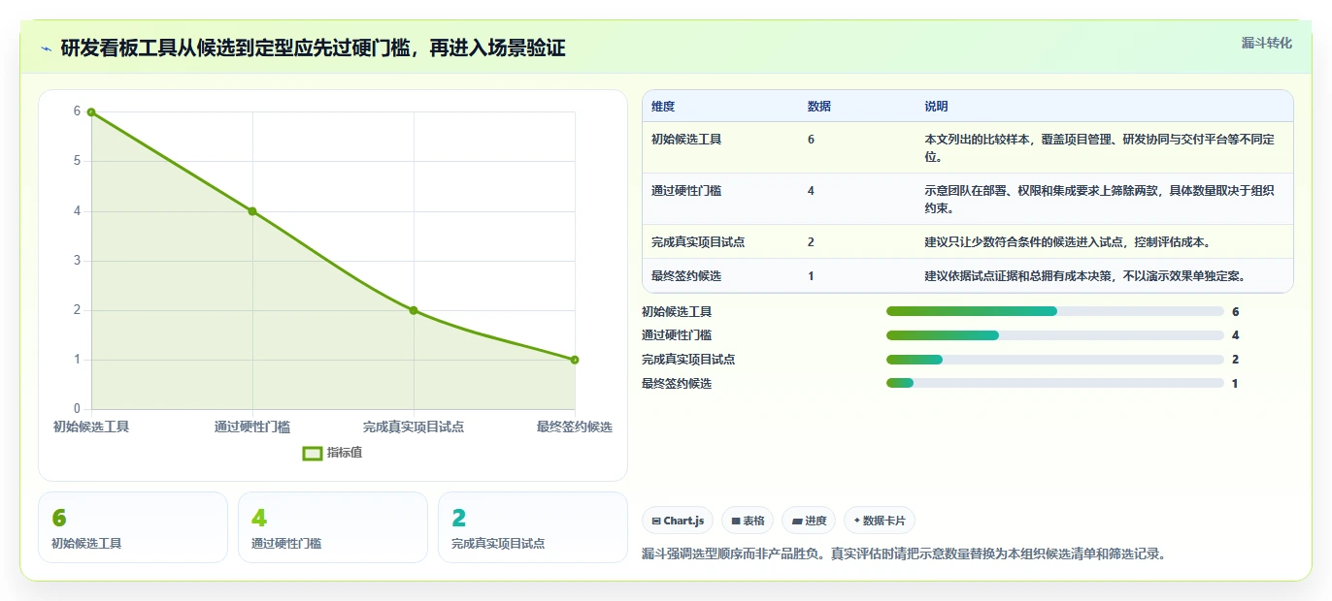This screenshot has height=601, width=1332.
Task: Click the description starting 本文列出的比较样本
Action: pyautogui.click(x=1099, y=147)
